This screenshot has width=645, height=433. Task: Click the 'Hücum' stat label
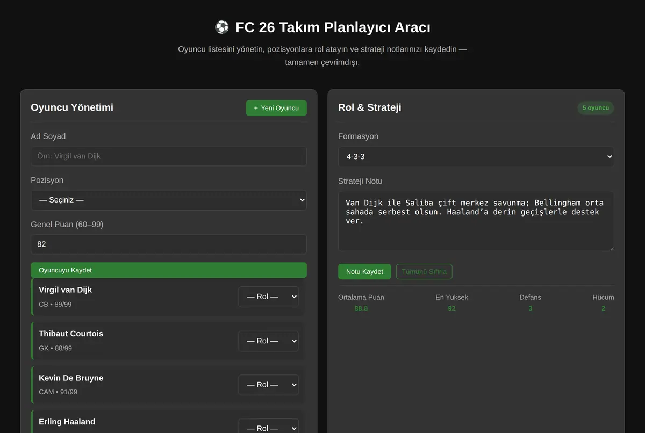(x=603, y=297)
